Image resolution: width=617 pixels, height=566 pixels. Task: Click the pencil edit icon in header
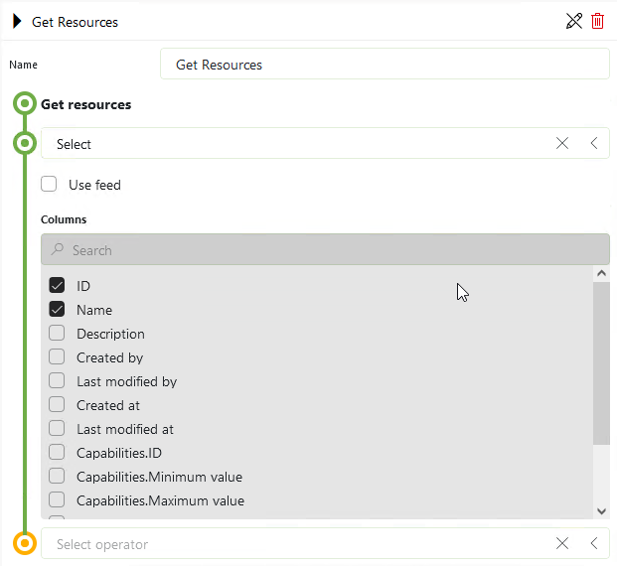click(x=574, y=21)
